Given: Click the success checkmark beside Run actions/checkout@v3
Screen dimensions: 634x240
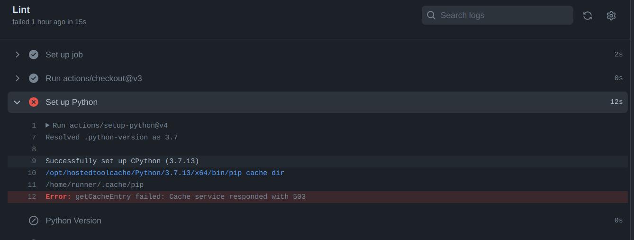Looking at the screenshot, I should coord(34,78).
